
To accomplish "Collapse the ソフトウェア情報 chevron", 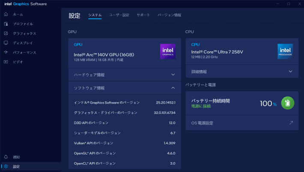I will coord(173,88).
